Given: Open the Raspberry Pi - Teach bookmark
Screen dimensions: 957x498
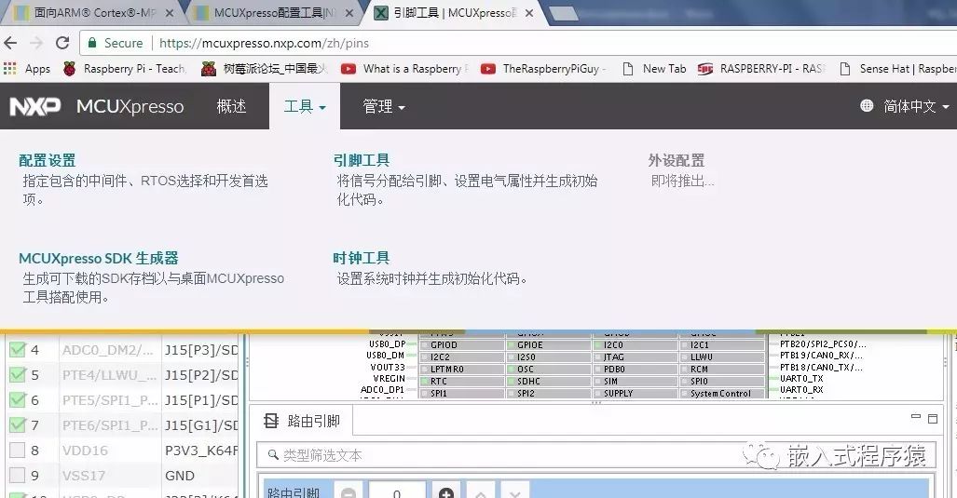Looking at the screenshot, I should point(125,69).
